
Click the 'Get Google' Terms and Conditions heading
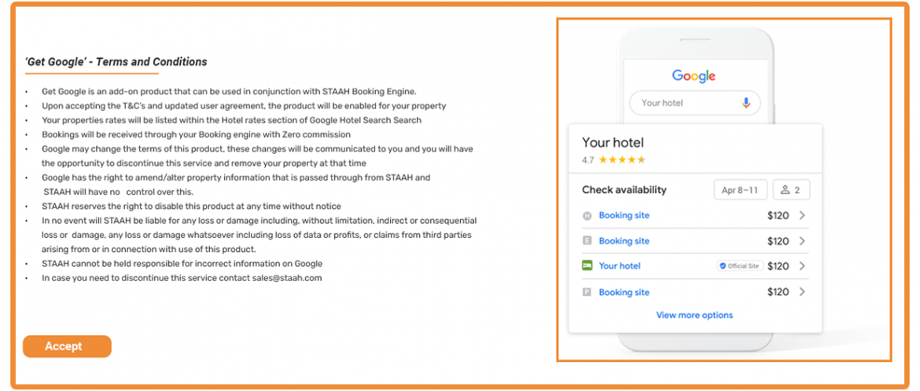coord(116,62)
